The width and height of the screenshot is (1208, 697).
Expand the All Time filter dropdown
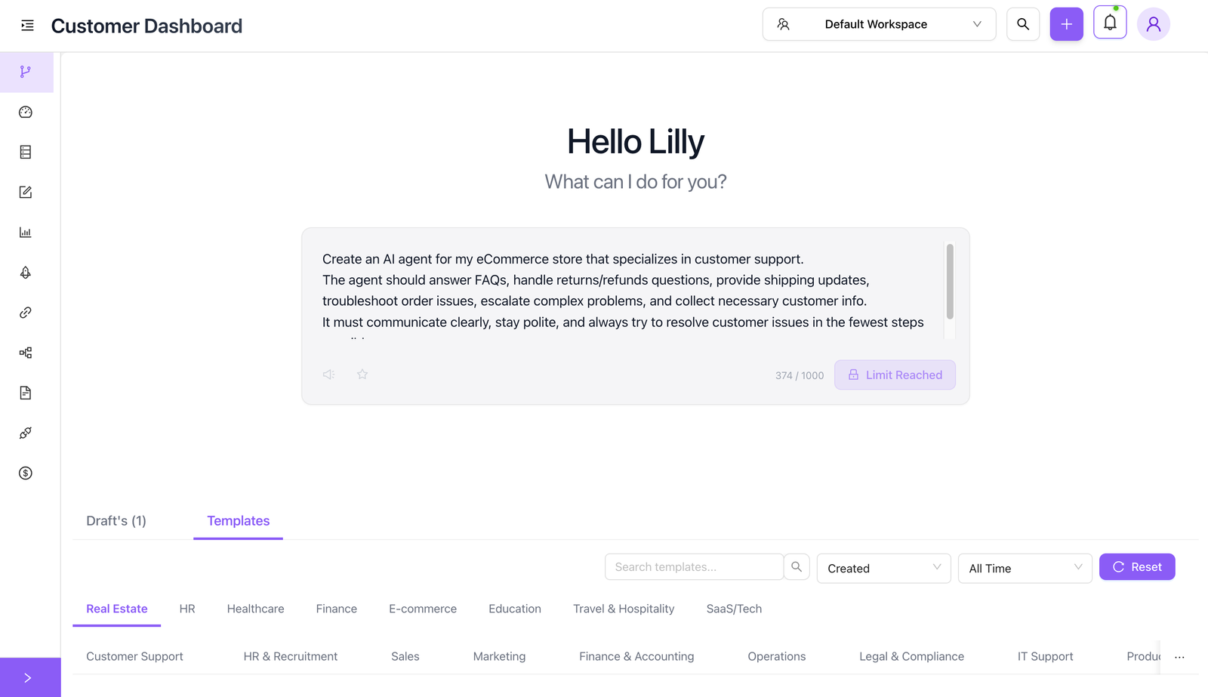coord(1025,568)
